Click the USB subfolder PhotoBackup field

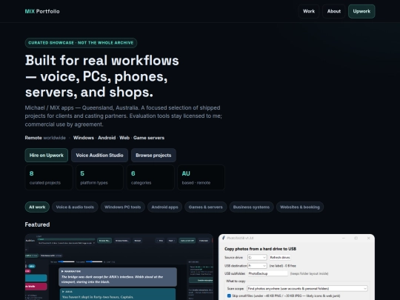(x=267, y=273)
